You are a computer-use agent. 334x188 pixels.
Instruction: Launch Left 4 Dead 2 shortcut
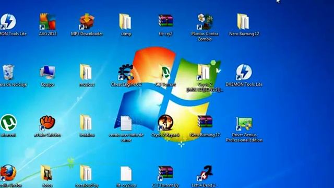[205, 173]
